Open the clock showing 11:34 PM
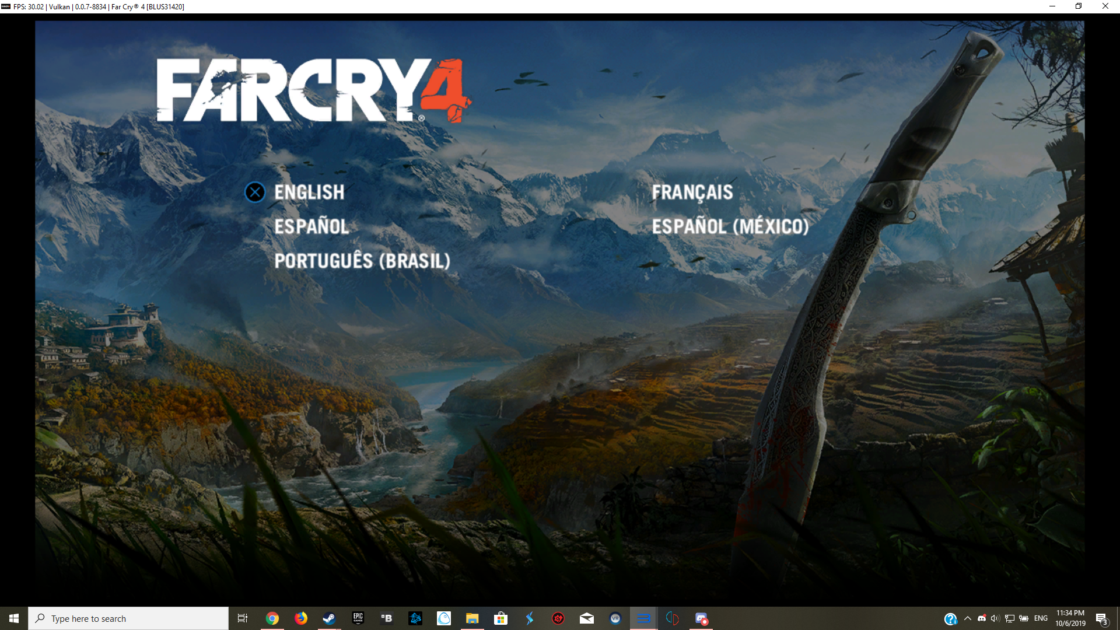 click(x=1070, y=618)
